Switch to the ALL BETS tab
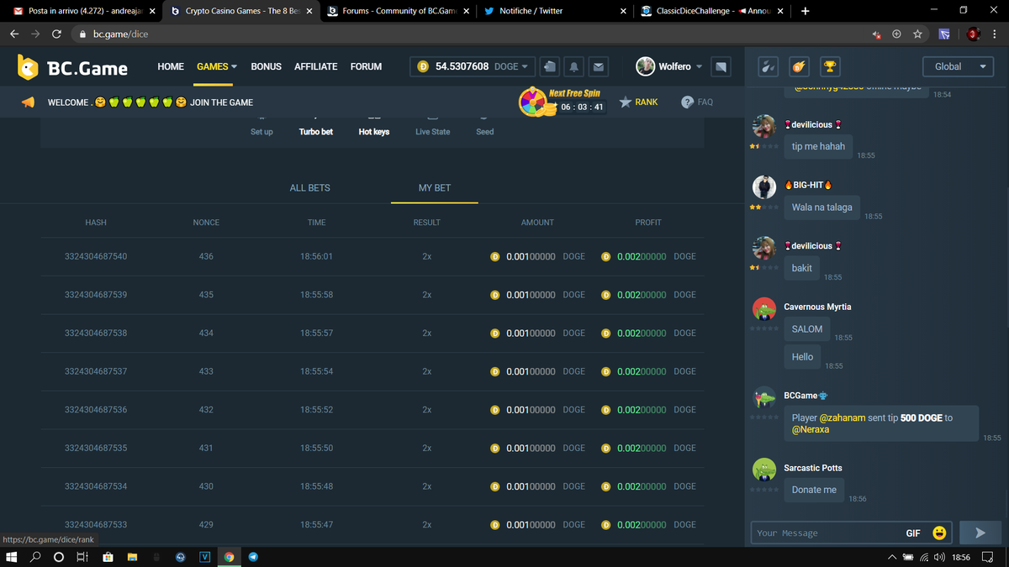Image resolution: width=1009 pixels, height=567 pixels. (x=309, y=188)
